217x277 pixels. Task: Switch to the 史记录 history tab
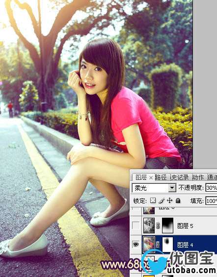tap(179, 177)
